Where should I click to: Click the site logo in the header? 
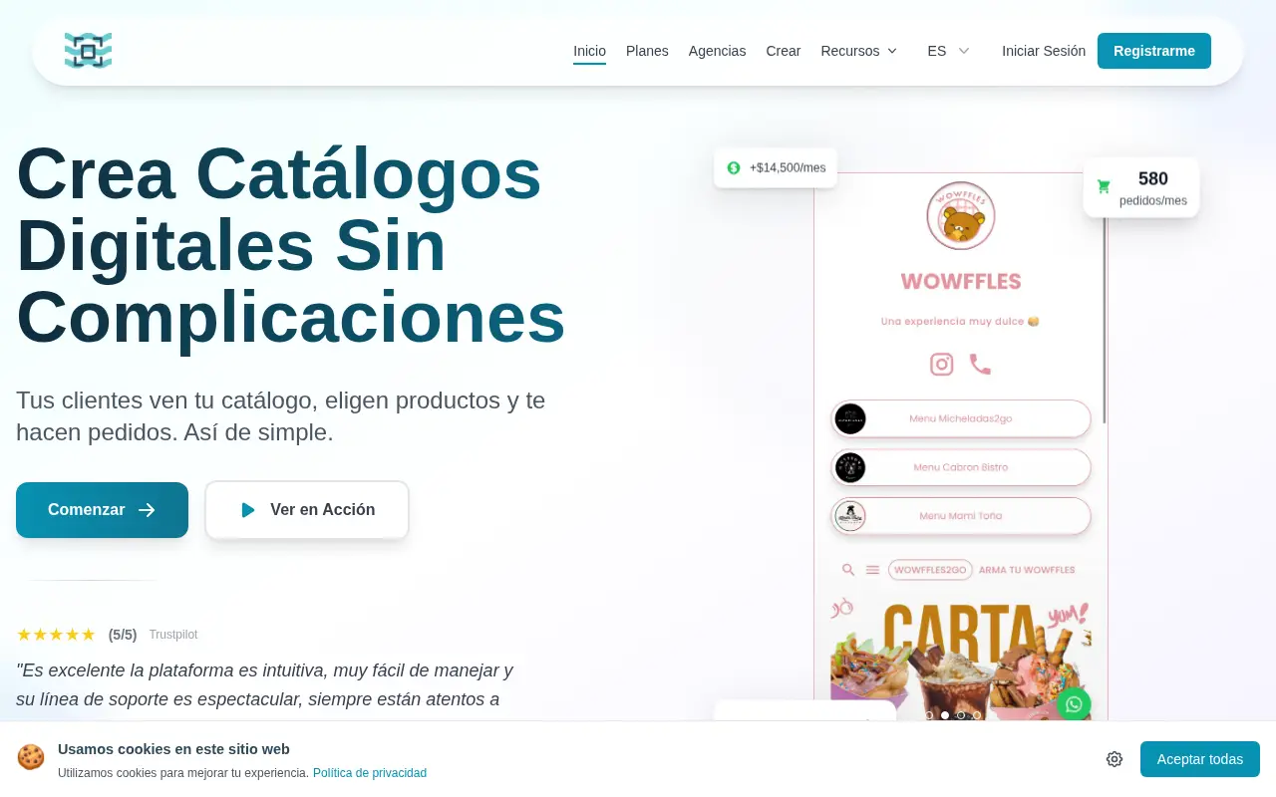[88, 51]
